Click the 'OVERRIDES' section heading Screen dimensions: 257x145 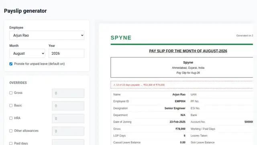coord(18,83)
